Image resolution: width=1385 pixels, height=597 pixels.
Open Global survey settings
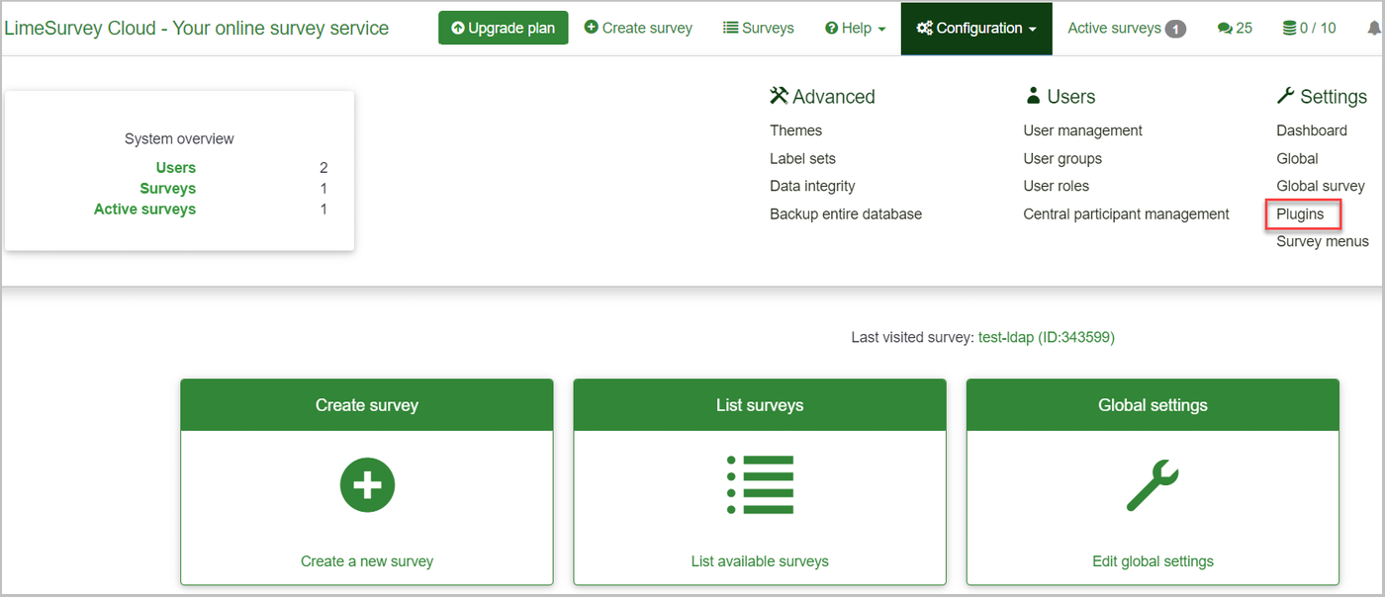point(1321,186)
